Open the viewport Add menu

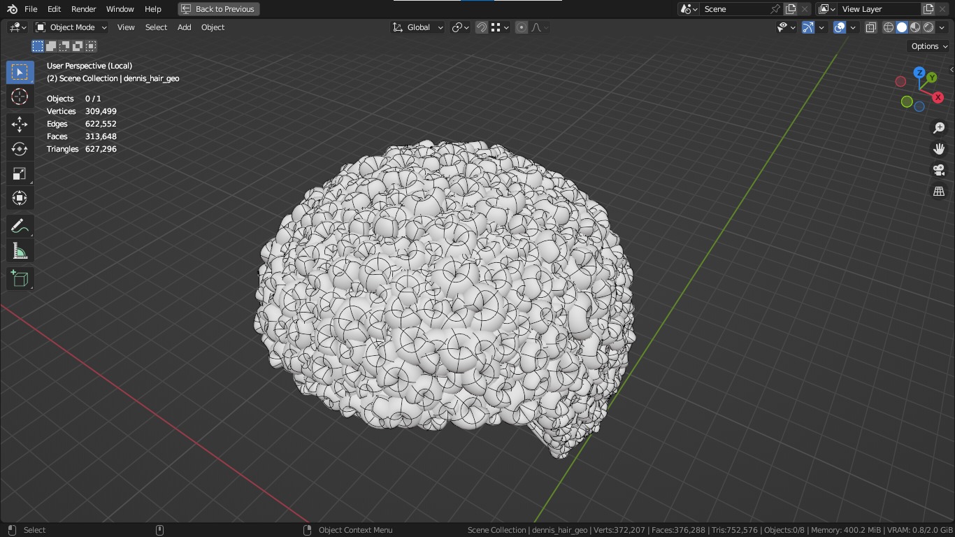pyautogui.click(x=184, y=27)
